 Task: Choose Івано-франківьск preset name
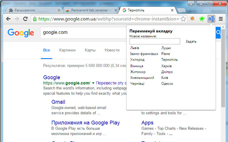[x=144, y=54]
